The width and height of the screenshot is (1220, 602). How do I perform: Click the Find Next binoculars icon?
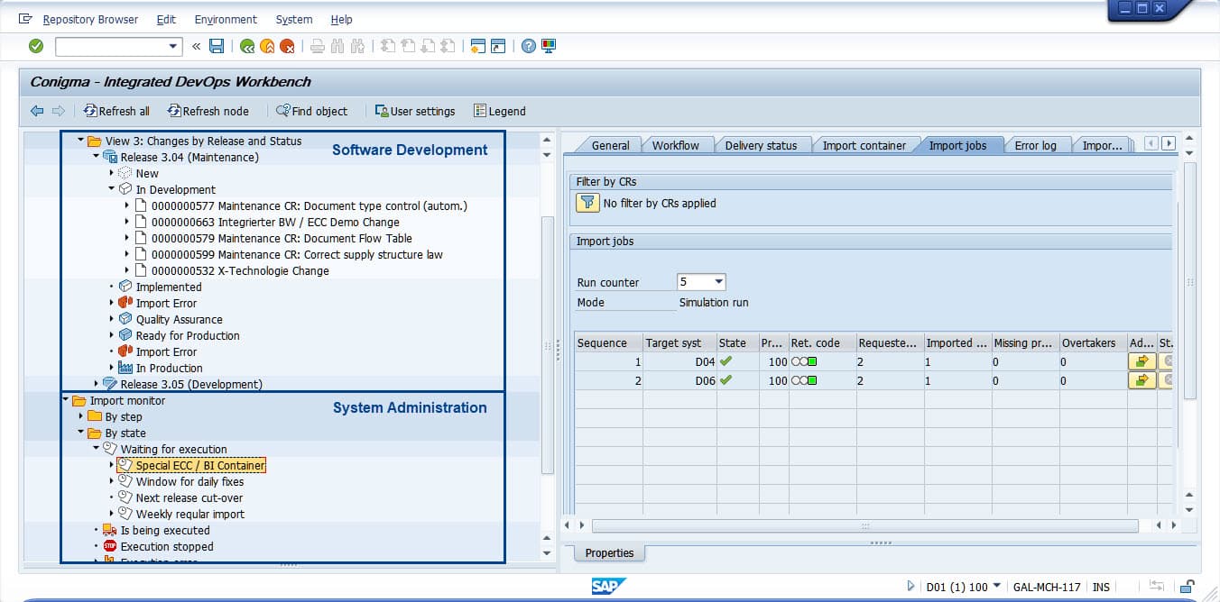[x=357, y=46]
